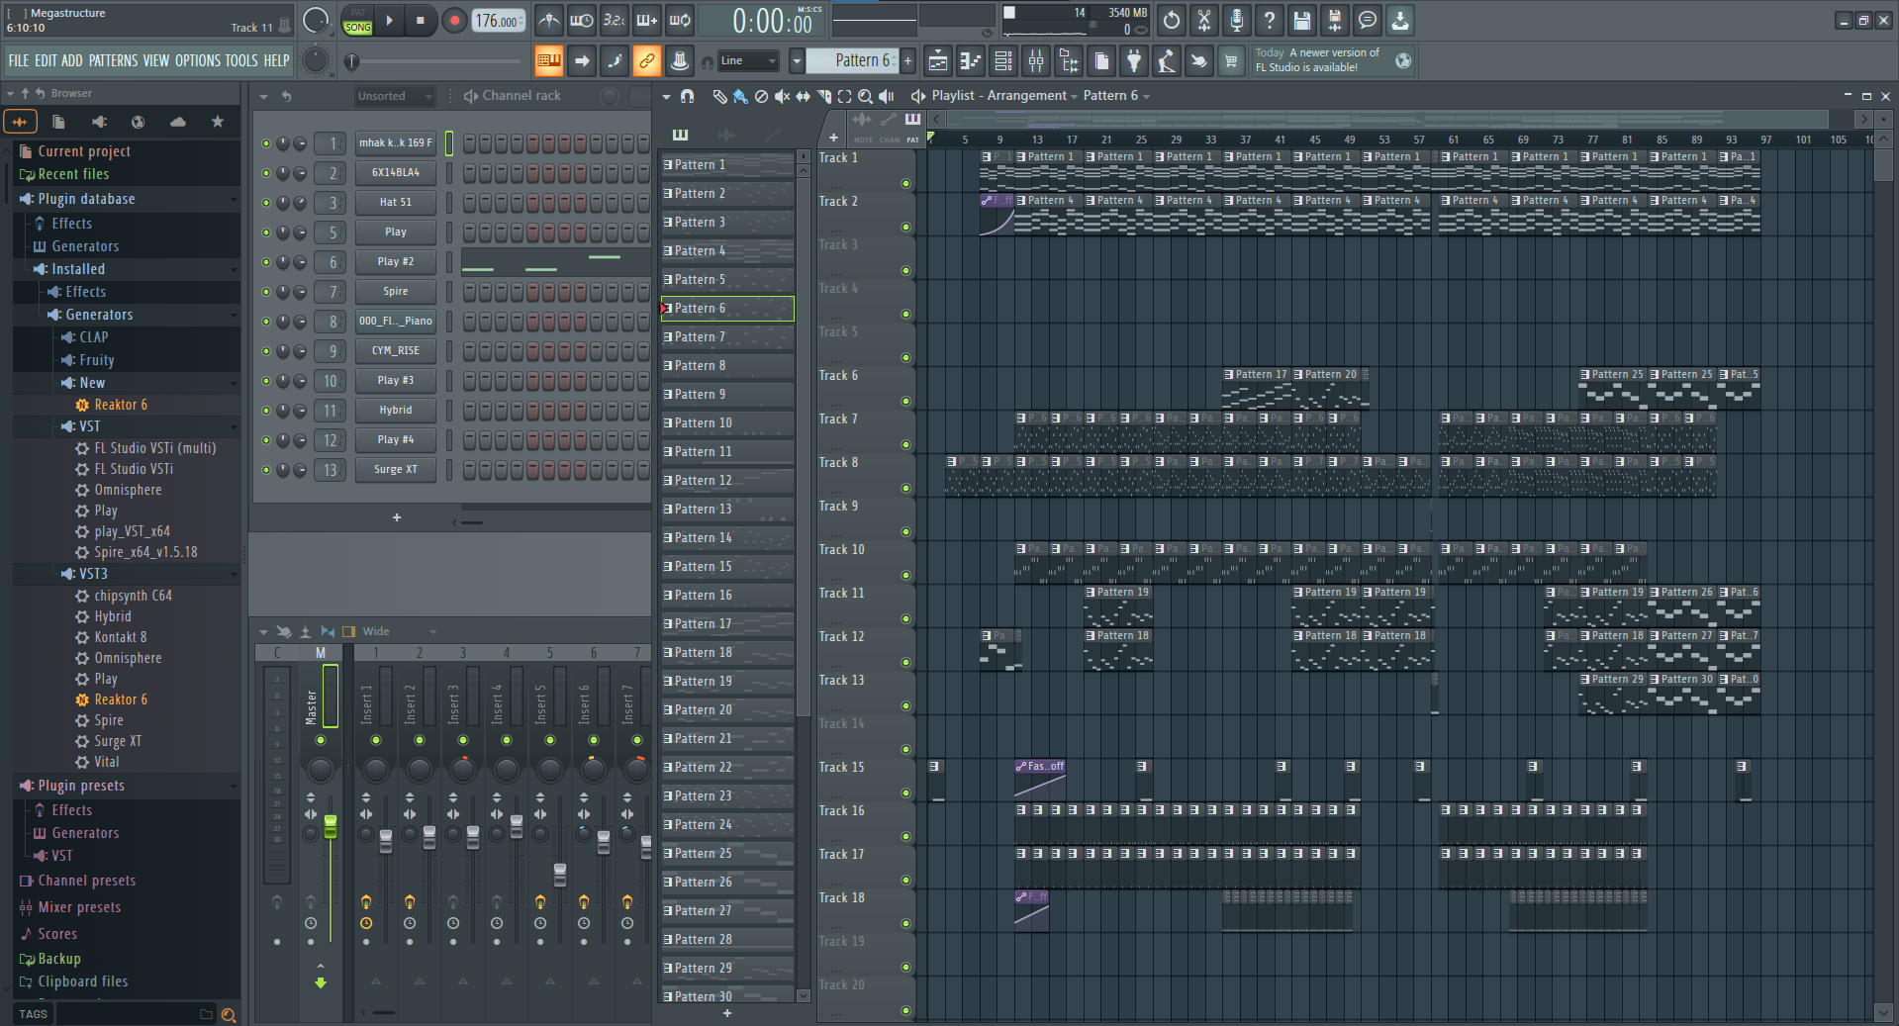Open the Unsorted channel filter dropdown
Image resolution: width=1899 pixels, height=1026 pixels.
coord(395,96)
